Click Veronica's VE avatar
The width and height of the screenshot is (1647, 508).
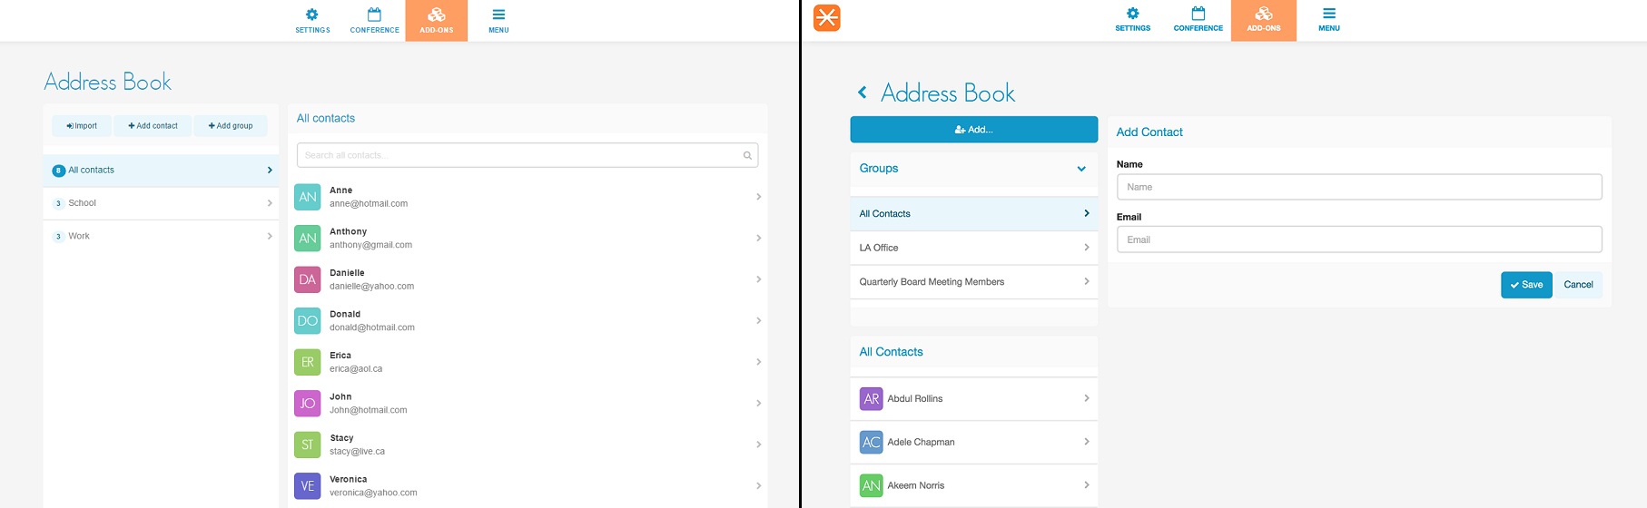click(x=308, y=485)
